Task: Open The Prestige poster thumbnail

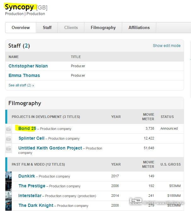Action: pos(9,186)
